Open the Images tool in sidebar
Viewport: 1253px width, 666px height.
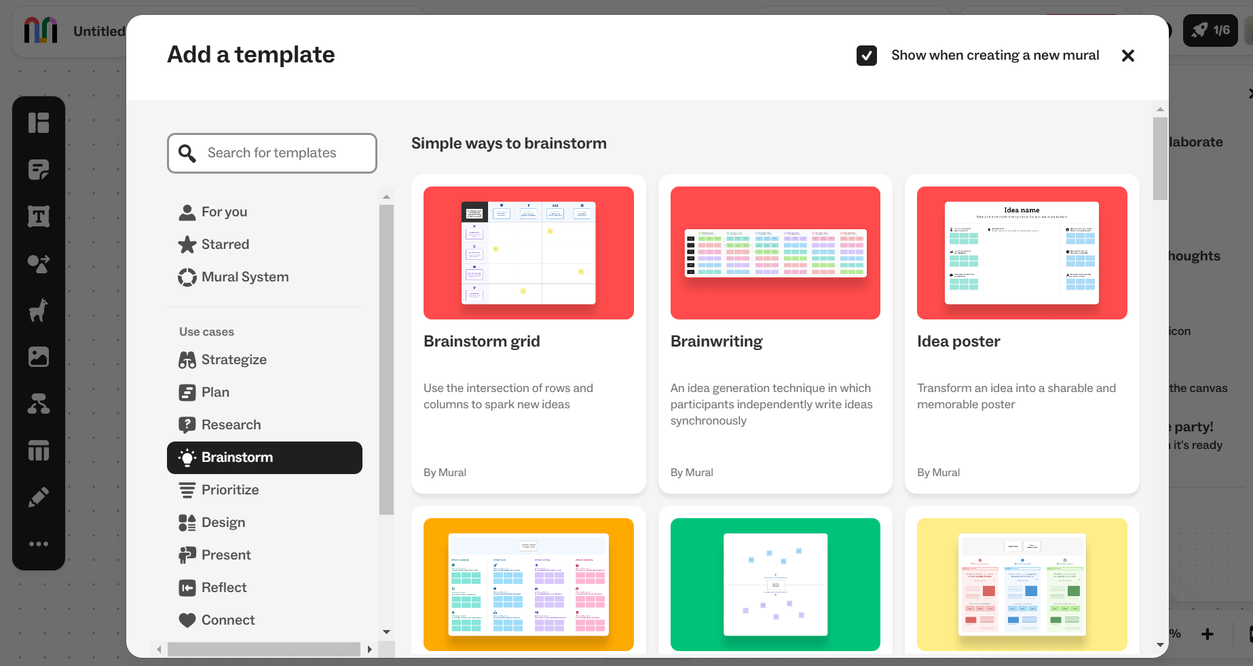(x=39, y=357)
